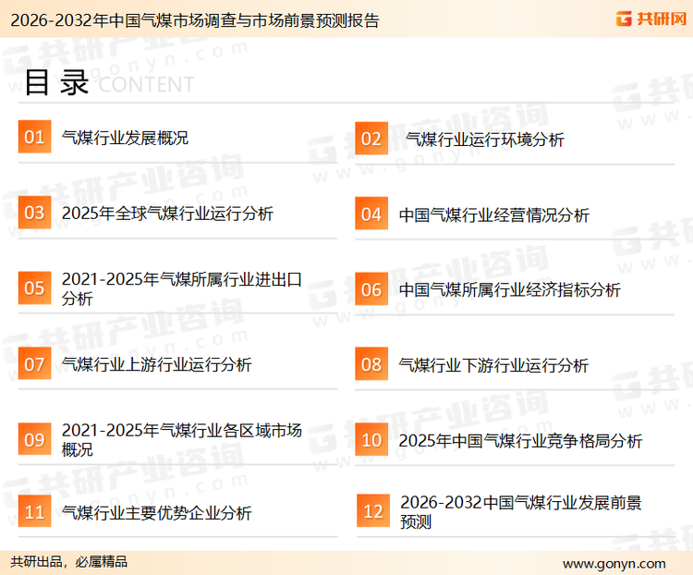The image size is (693, 575).
Task: Open 2026-2032中国气煤行业发展前景预测 chapter
Action: pos(520,511)
